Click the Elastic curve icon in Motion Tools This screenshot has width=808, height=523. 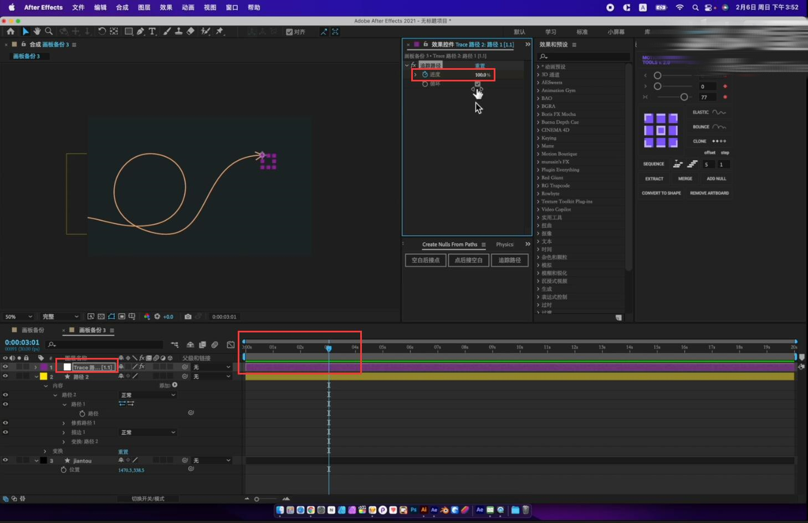click(x=719, y=112)
